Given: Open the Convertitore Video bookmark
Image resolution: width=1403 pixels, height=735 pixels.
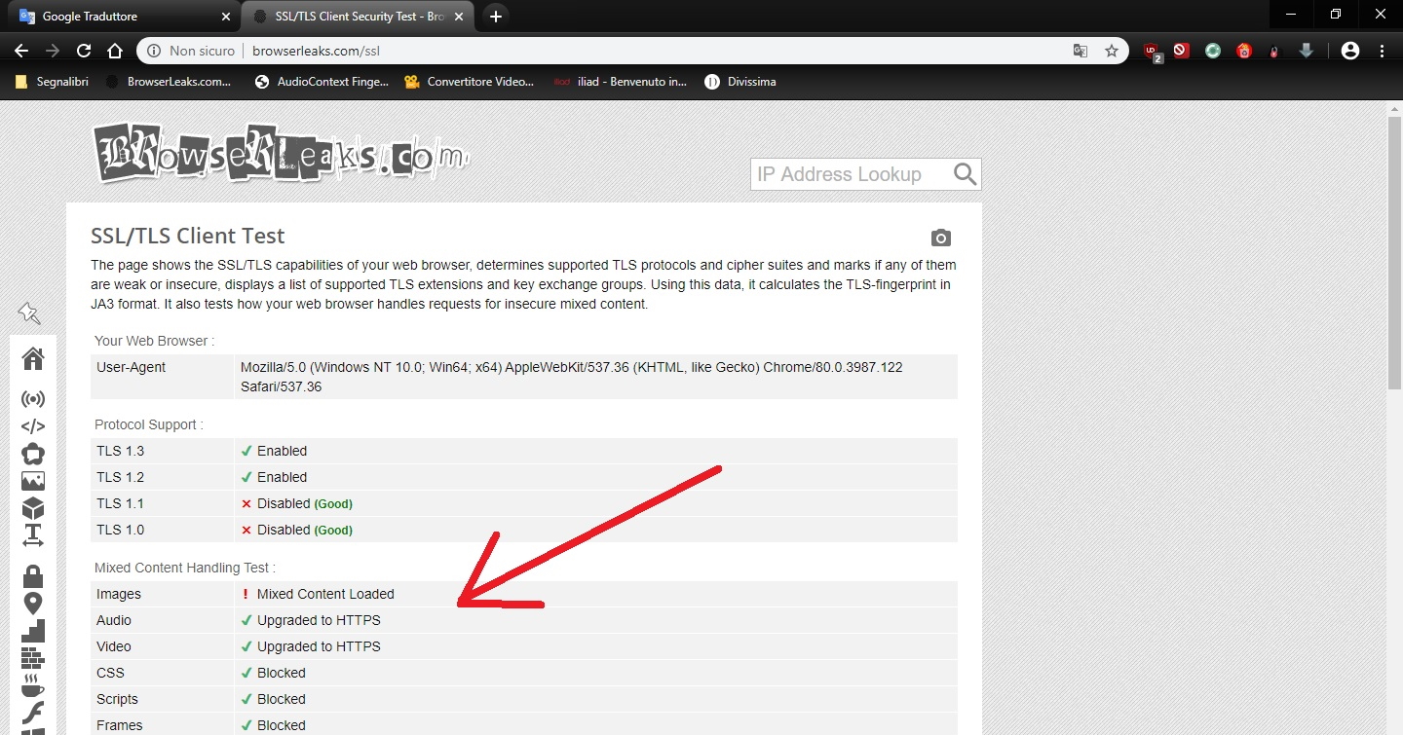Looking at the screenshot, I should pos(469,82).
